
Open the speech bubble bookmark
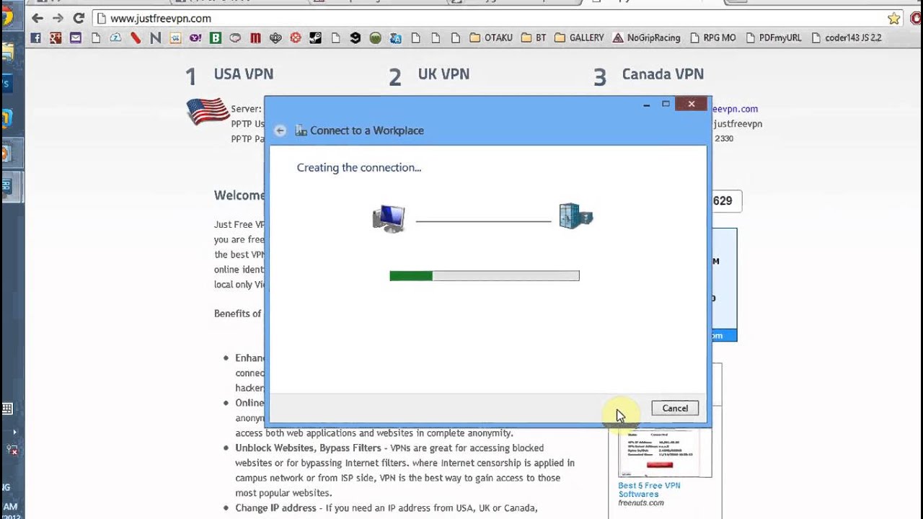coord(235,37)
